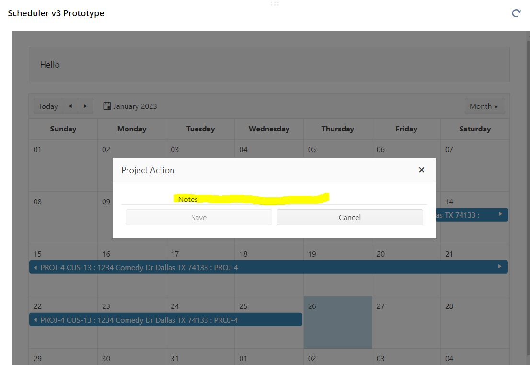Click the Hello panel text
This screenshot has width=530, height=365.
[x=50, y=65]
